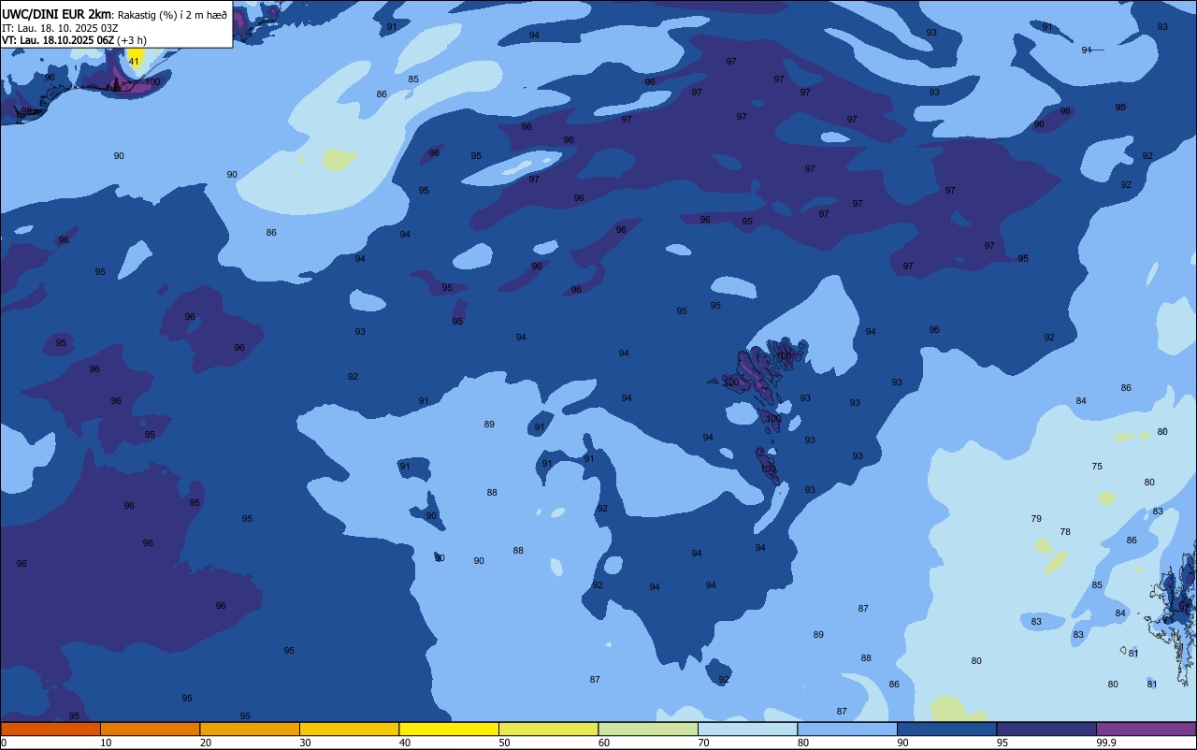Click the '50' legend scale label
Screen dimensions: 1197x750
(x=504, y=743)
